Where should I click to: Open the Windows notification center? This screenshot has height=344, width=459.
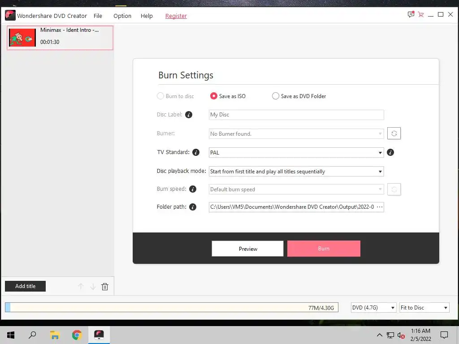pos(444,335)
